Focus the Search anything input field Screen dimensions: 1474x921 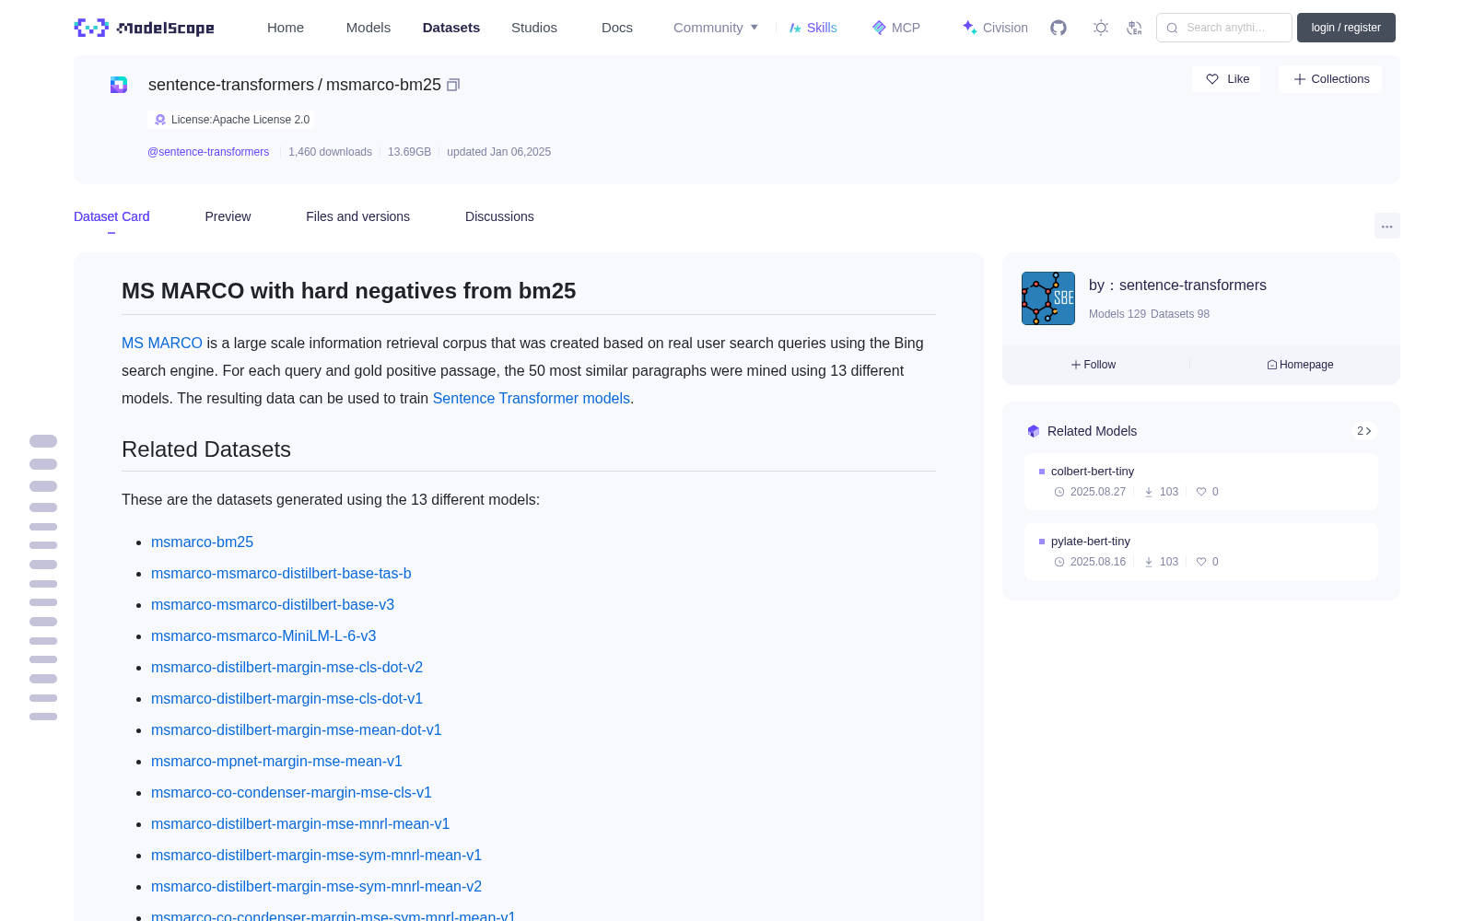click(x=1224, y=28)
